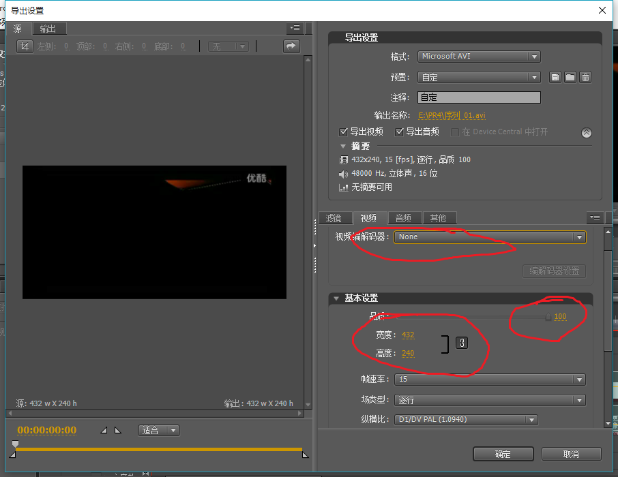Click the width value 432
The height and width of the screenshot is (477, 618).
(408, 335)
